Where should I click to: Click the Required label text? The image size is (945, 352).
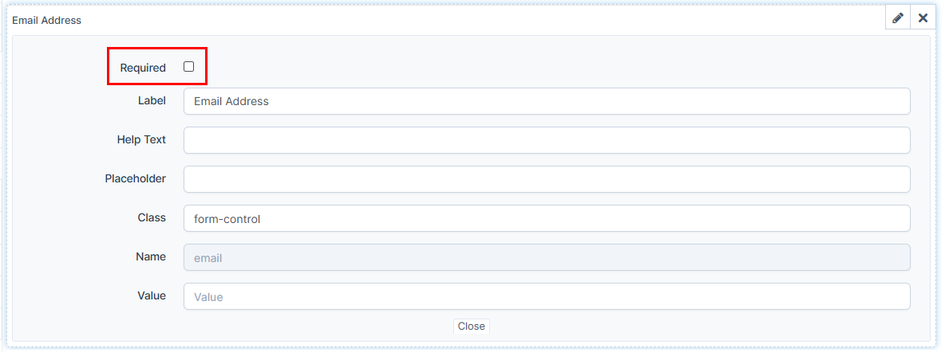[143, 68]
